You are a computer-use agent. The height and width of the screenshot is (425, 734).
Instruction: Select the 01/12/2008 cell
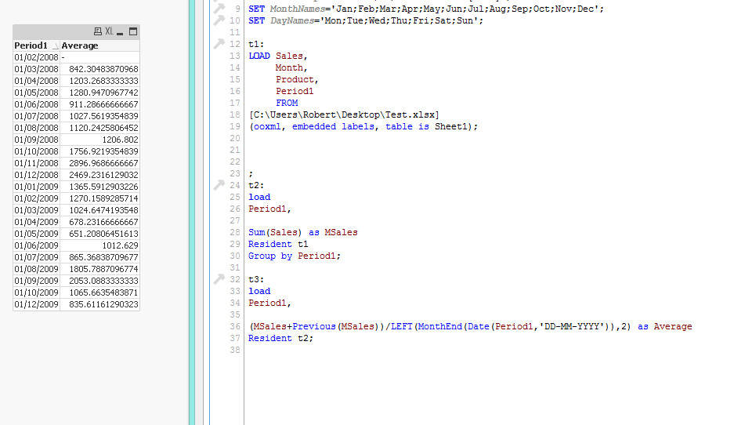click(x=37, y=175)
